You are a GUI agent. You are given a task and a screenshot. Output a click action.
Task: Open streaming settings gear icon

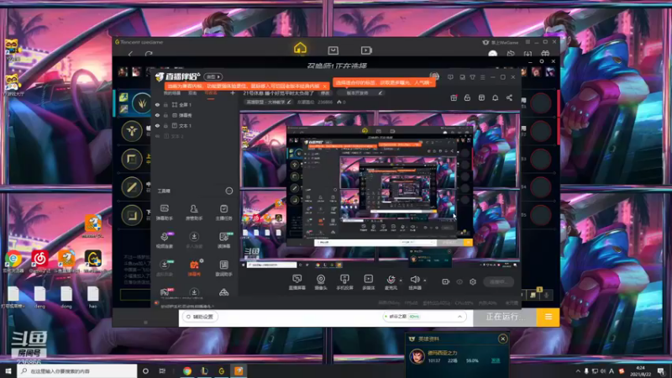coord(473,281)
